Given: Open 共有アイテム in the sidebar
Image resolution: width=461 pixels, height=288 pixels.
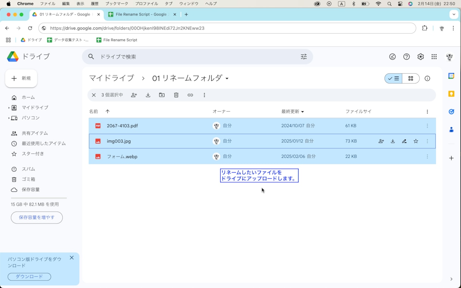Looking at the screenshot, I should point(35,133).
